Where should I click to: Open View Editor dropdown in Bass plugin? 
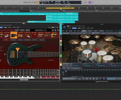pos(53,27)
